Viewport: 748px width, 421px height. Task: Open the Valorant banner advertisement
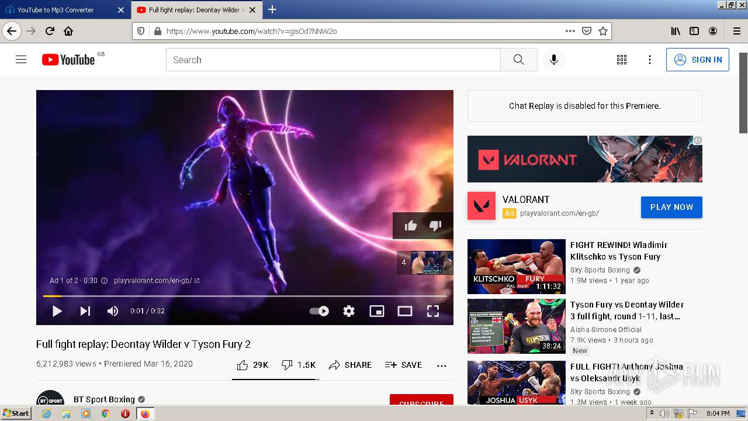pyautogui.click(x=584, y=159)
